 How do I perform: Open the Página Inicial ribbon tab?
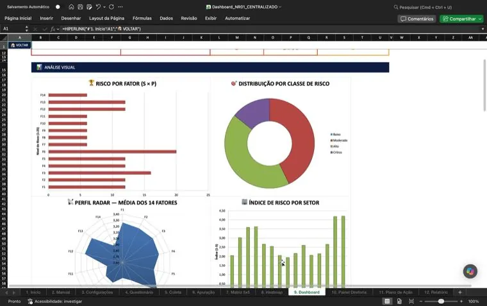click(x=18, y=19)
